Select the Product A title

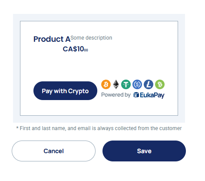click(x=52, y=39)
